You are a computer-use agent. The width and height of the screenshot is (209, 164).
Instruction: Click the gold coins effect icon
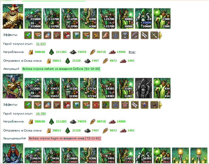coord(96,35)
